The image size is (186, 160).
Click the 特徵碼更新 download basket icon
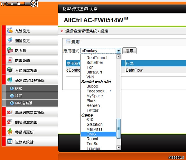click(x=10, y=132)
